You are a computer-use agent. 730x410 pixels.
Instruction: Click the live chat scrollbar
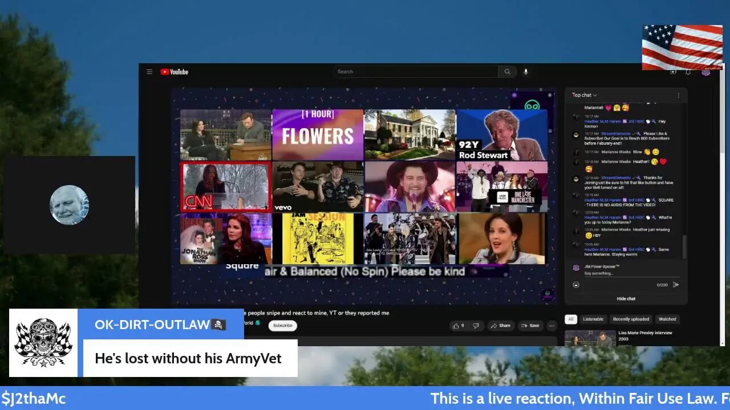point(685,246)
